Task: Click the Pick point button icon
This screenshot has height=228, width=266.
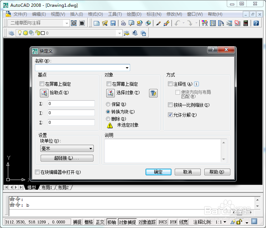Action: pyautogui.click(x=44, y=93)
